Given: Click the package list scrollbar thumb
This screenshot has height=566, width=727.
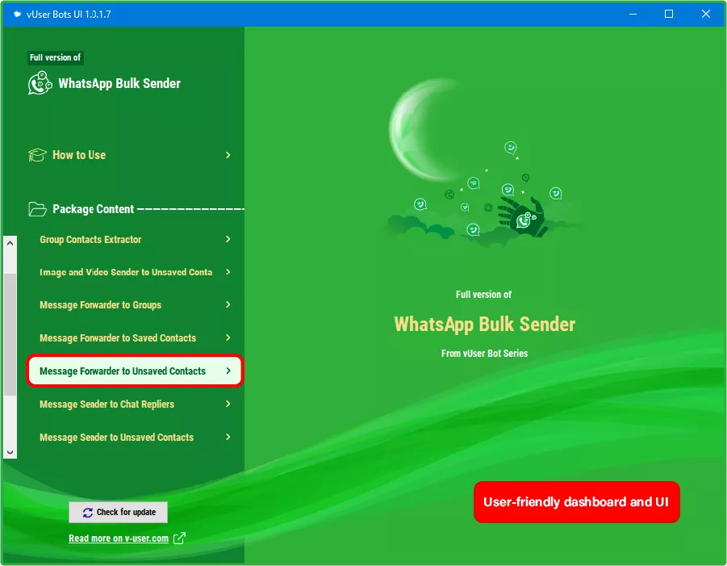Looking at the screenshot, I should coord(10,334).
